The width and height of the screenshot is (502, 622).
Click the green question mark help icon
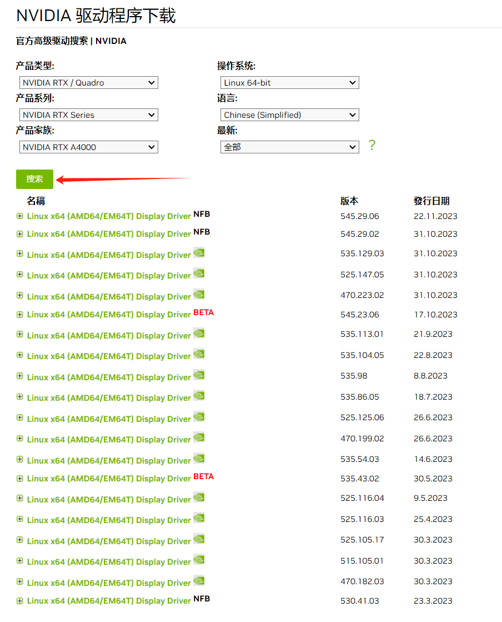(372, 145)
